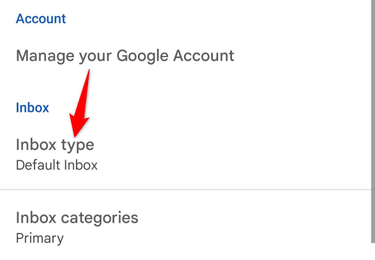Click the Account section header

(x=41, y=18)
